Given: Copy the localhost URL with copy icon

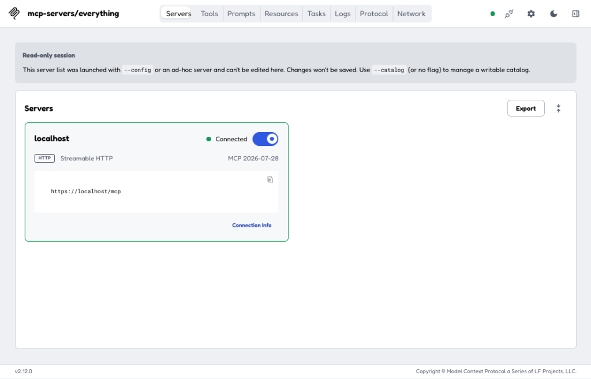Looking at the screenshot, I should coord(270,179).
